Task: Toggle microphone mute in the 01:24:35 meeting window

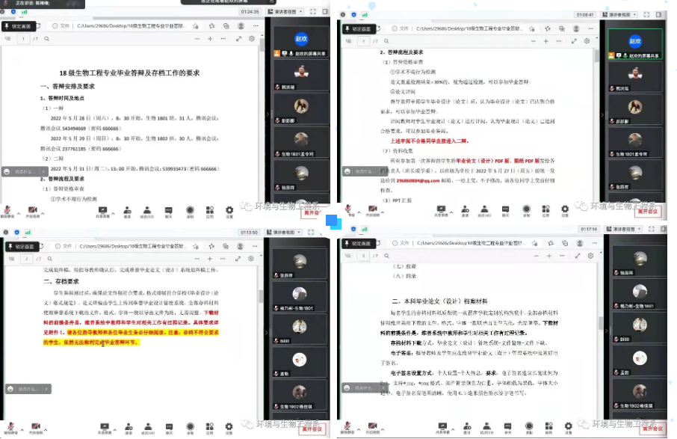Action: tap(7, 209)
